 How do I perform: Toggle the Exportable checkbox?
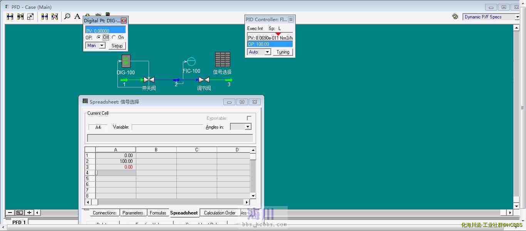(x=249, y=118)
